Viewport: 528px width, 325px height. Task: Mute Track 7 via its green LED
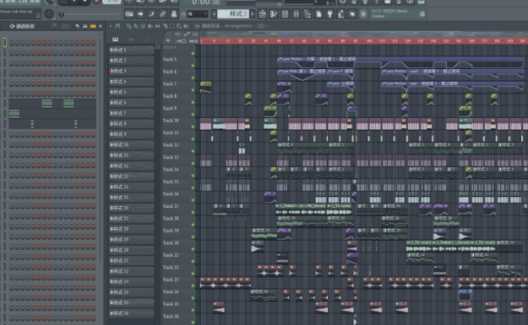(193, 90)
